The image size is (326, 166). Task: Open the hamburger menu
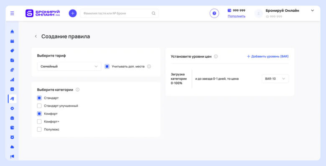tap(12, 13)
